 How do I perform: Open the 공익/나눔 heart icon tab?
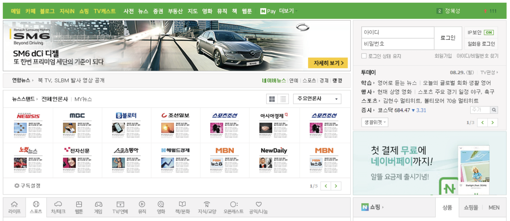[x=258, y=208]
